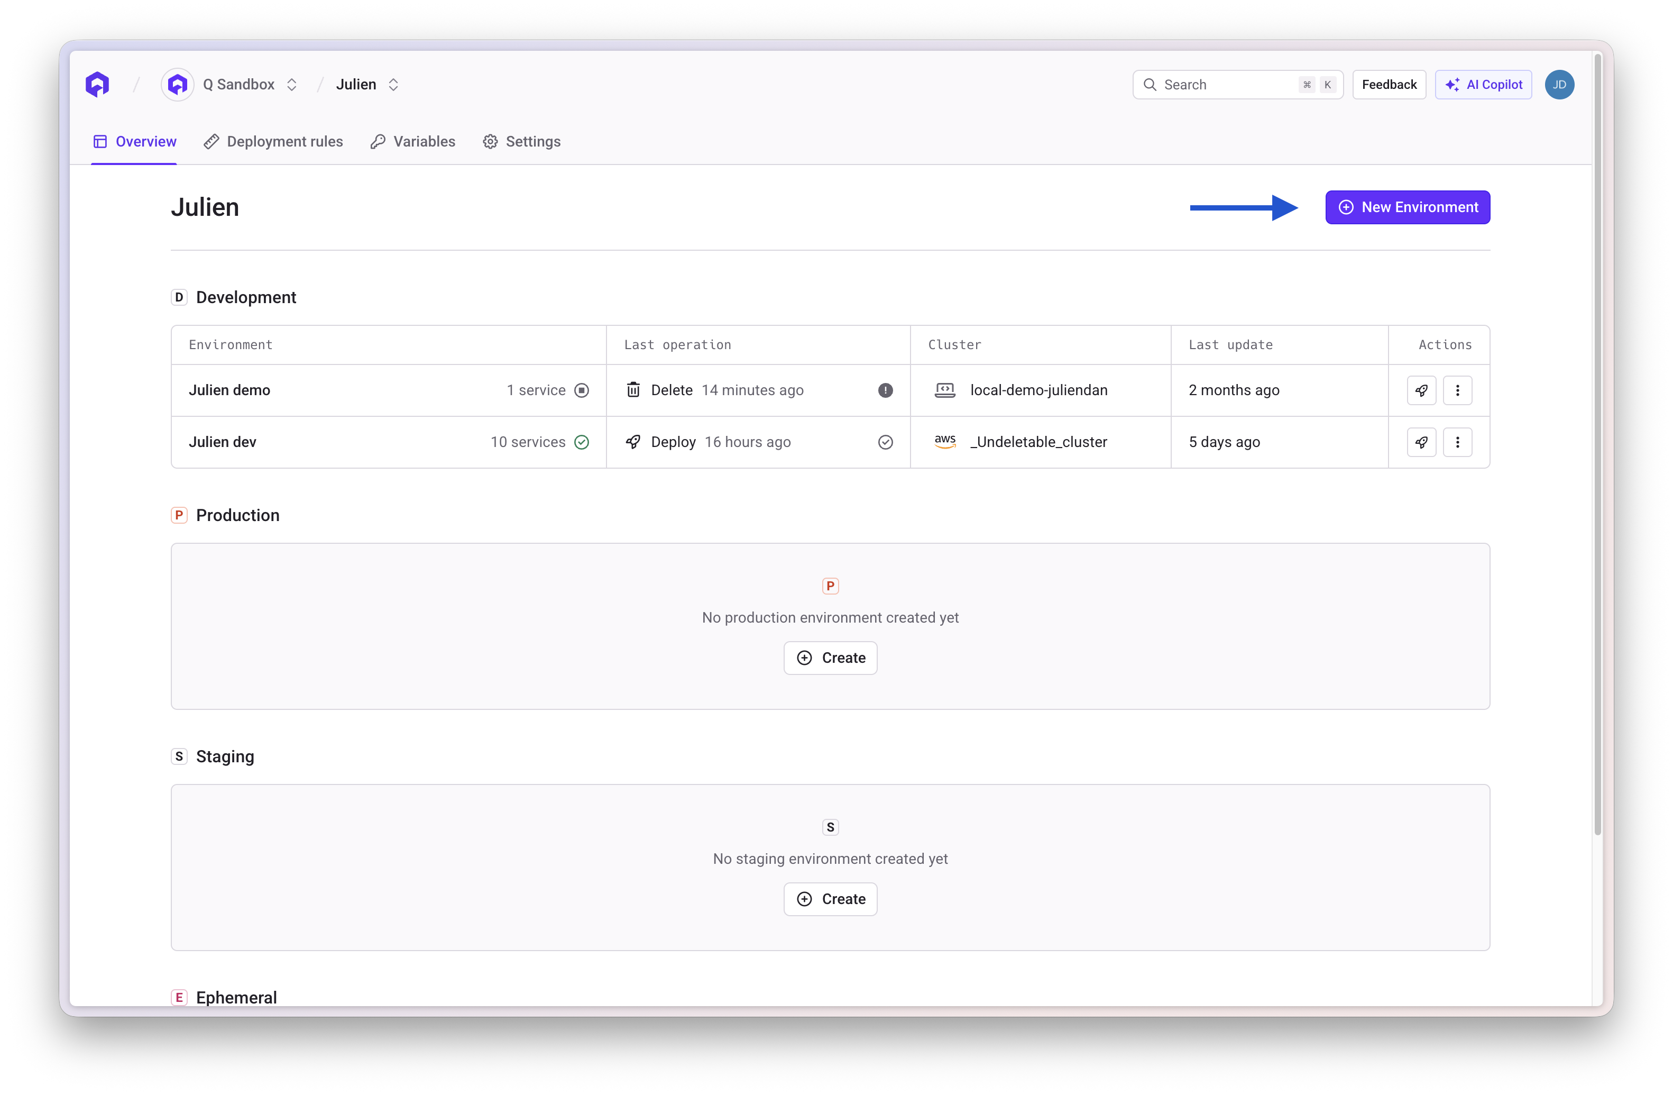Click the 'No production environment created yet' message
Viewport: 1673px width, 1095px height.
[830, 617]
